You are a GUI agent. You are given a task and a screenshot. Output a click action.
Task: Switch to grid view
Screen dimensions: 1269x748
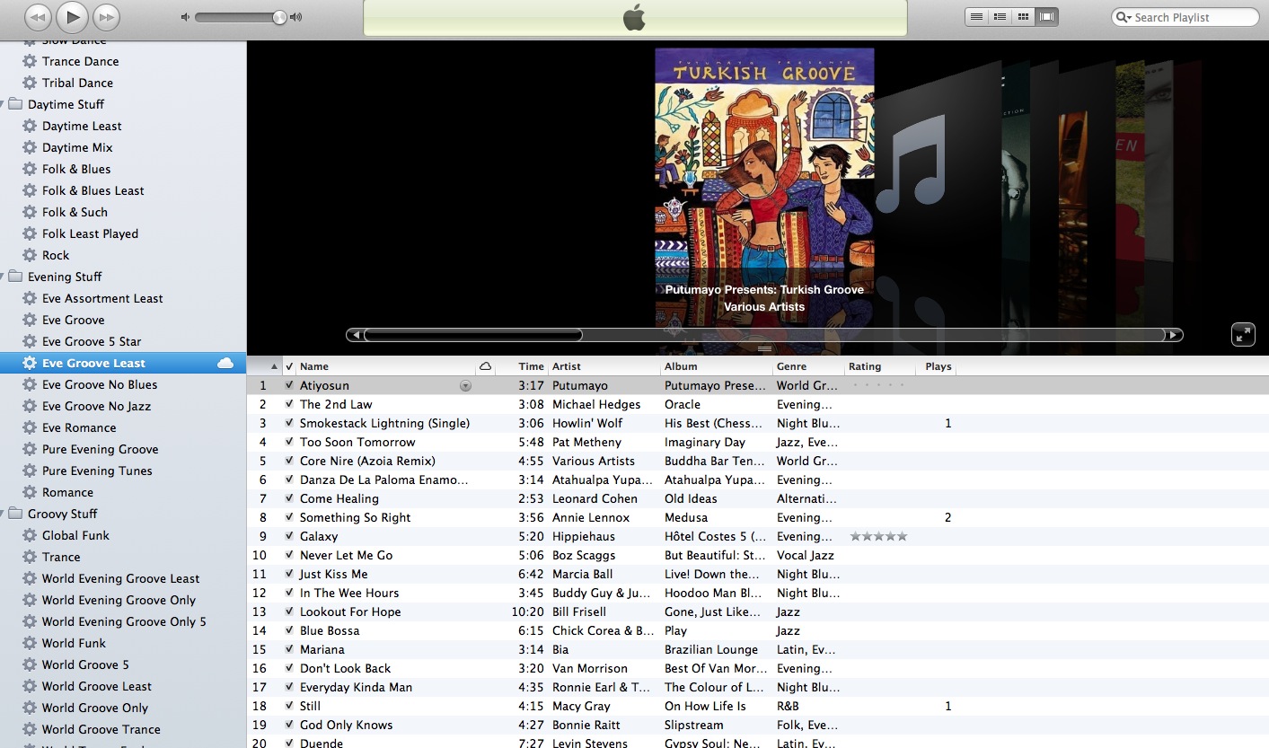[x=1023, y=17]
